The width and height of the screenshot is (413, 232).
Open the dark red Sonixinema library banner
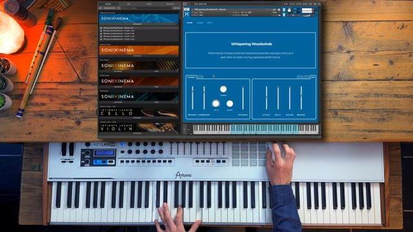coord(139,81)
